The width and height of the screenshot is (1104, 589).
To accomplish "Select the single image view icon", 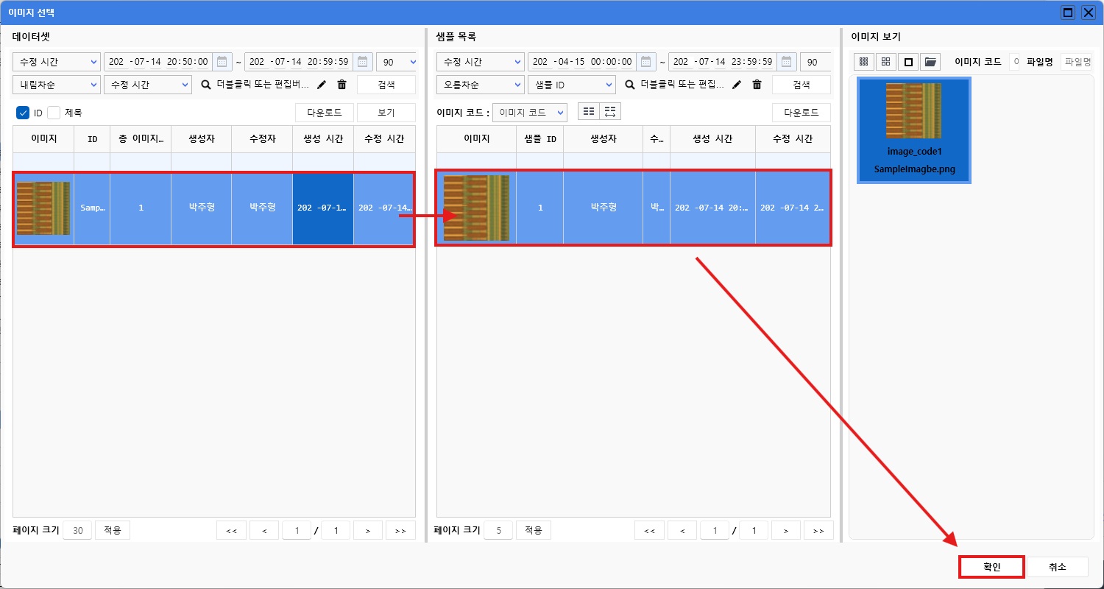I will [908, 62].
